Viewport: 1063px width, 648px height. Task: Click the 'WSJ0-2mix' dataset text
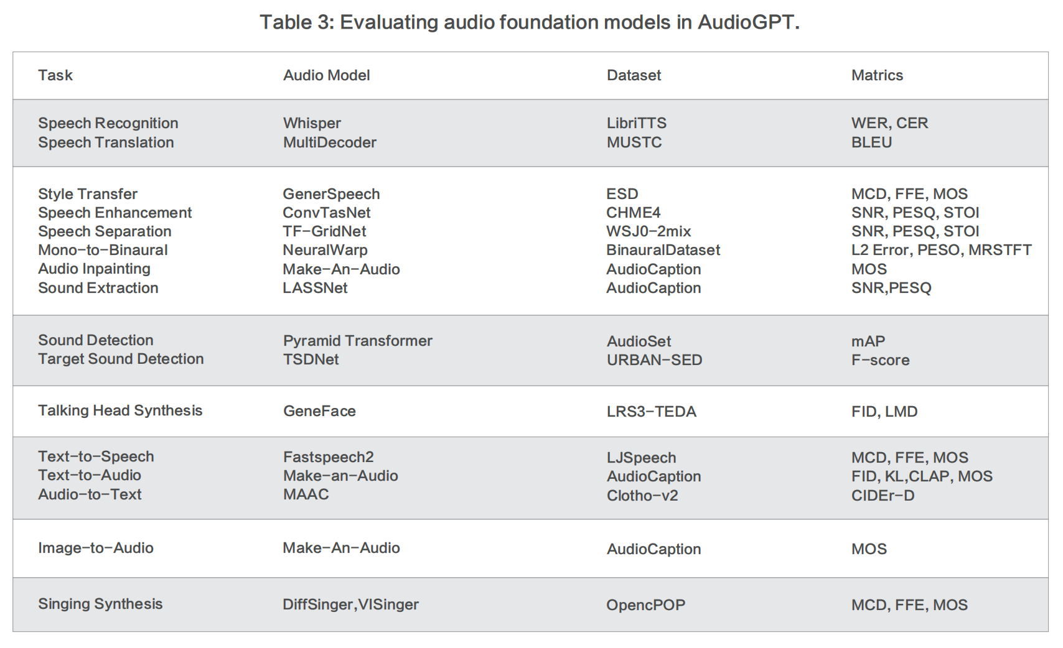pos(649,231)
